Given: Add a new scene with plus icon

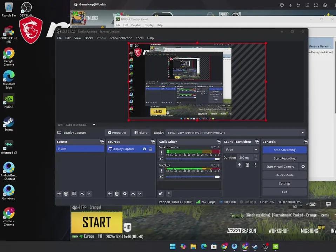Looking at the screenshot, I should point(59,194).
